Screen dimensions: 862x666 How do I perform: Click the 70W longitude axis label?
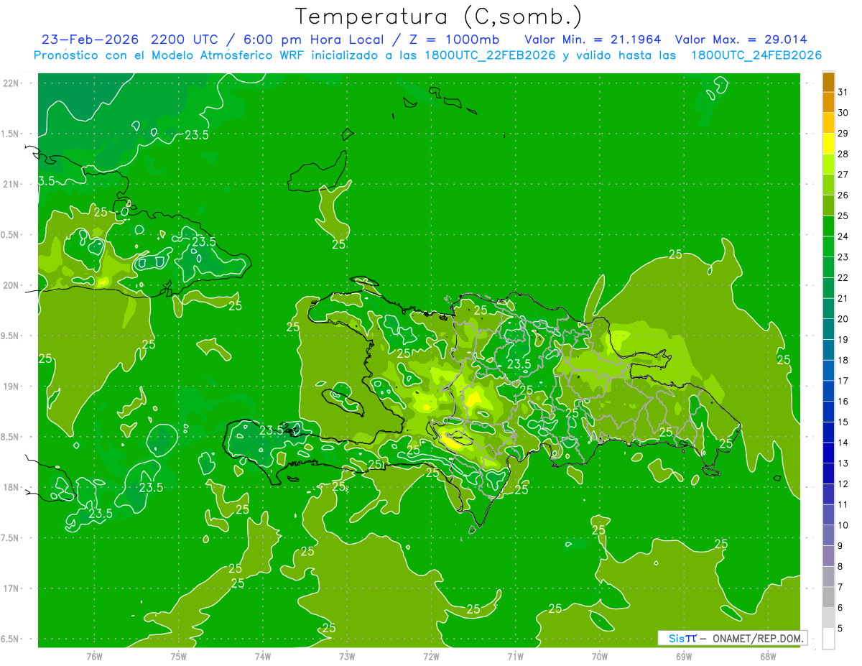tap(600, 656)
